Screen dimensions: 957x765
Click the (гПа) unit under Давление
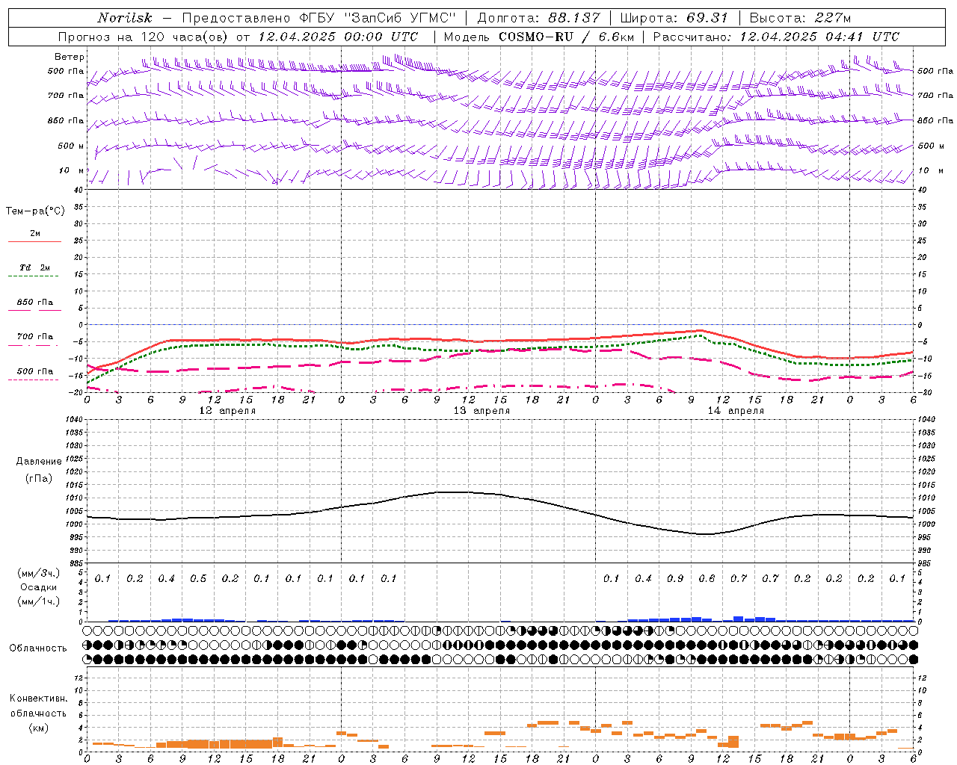tap(39, 478)
